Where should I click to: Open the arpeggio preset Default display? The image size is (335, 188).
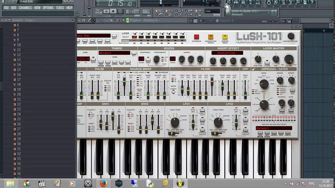[x=274, y=128]
